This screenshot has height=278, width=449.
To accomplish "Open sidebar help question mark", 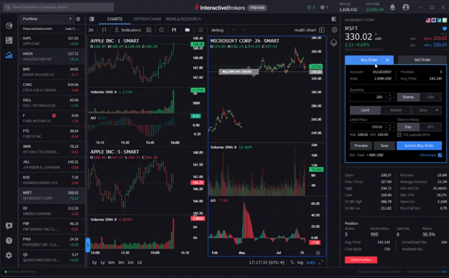I will (x=9, y=241).
